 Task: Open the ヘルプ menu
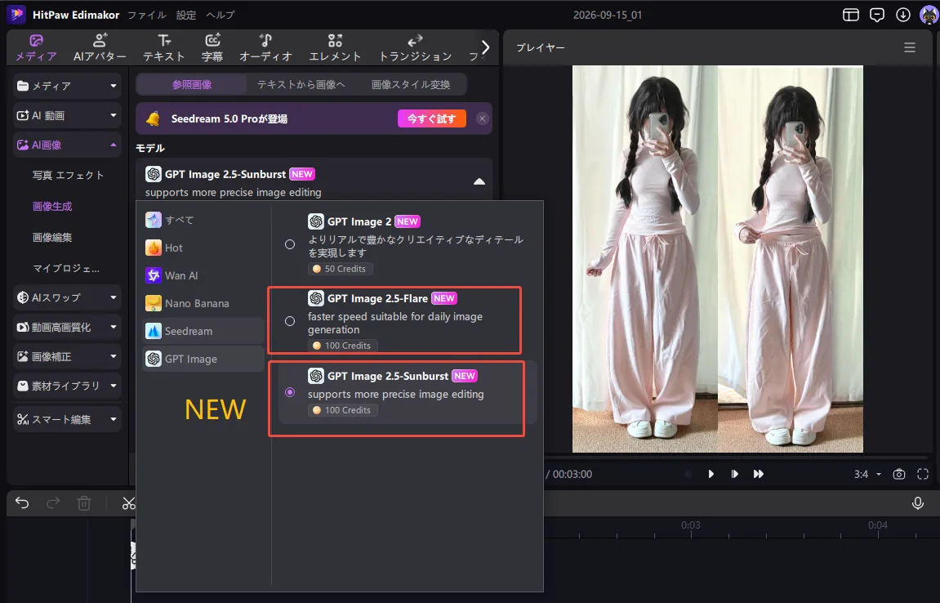pyautogui.click(x=220, y=15)
